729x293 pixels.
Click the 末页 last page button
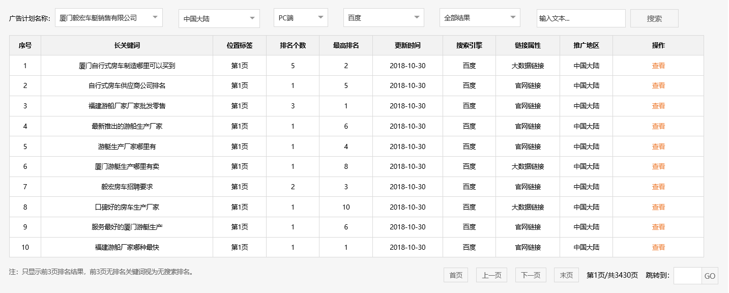(566, 275)
